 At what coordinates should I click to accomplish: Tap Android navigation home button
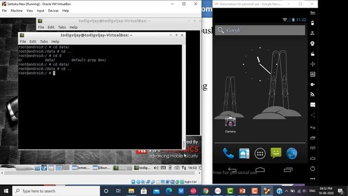260,170
